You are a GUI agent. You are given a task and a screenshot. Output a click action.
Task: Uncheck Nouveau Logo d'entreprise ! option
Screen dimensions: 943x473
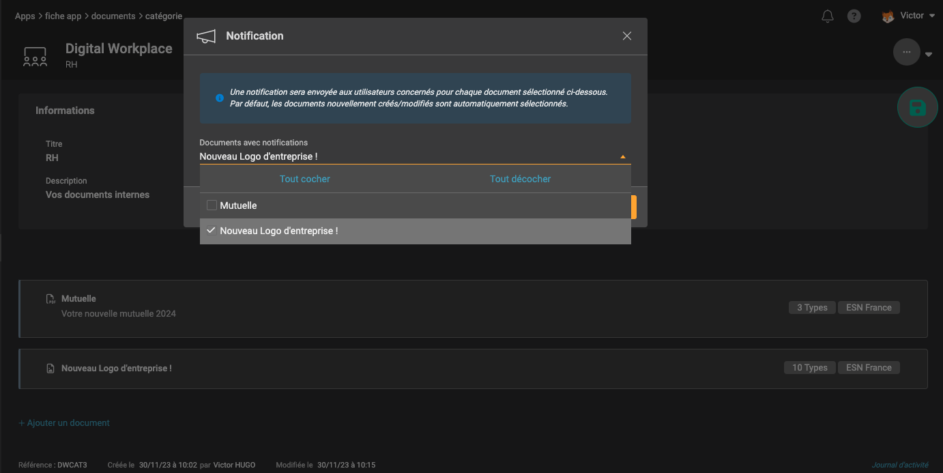[x=415, y=231]
